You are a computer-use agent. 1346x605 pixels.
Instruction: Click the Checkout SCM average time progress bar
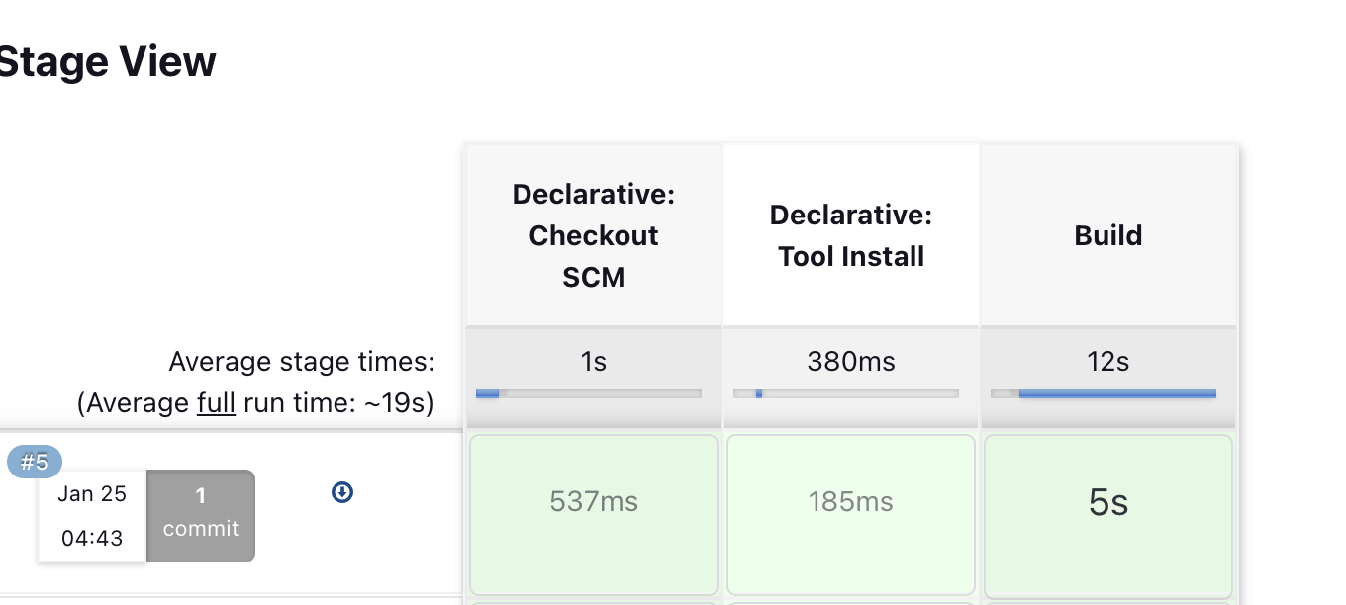click(589, 393)
